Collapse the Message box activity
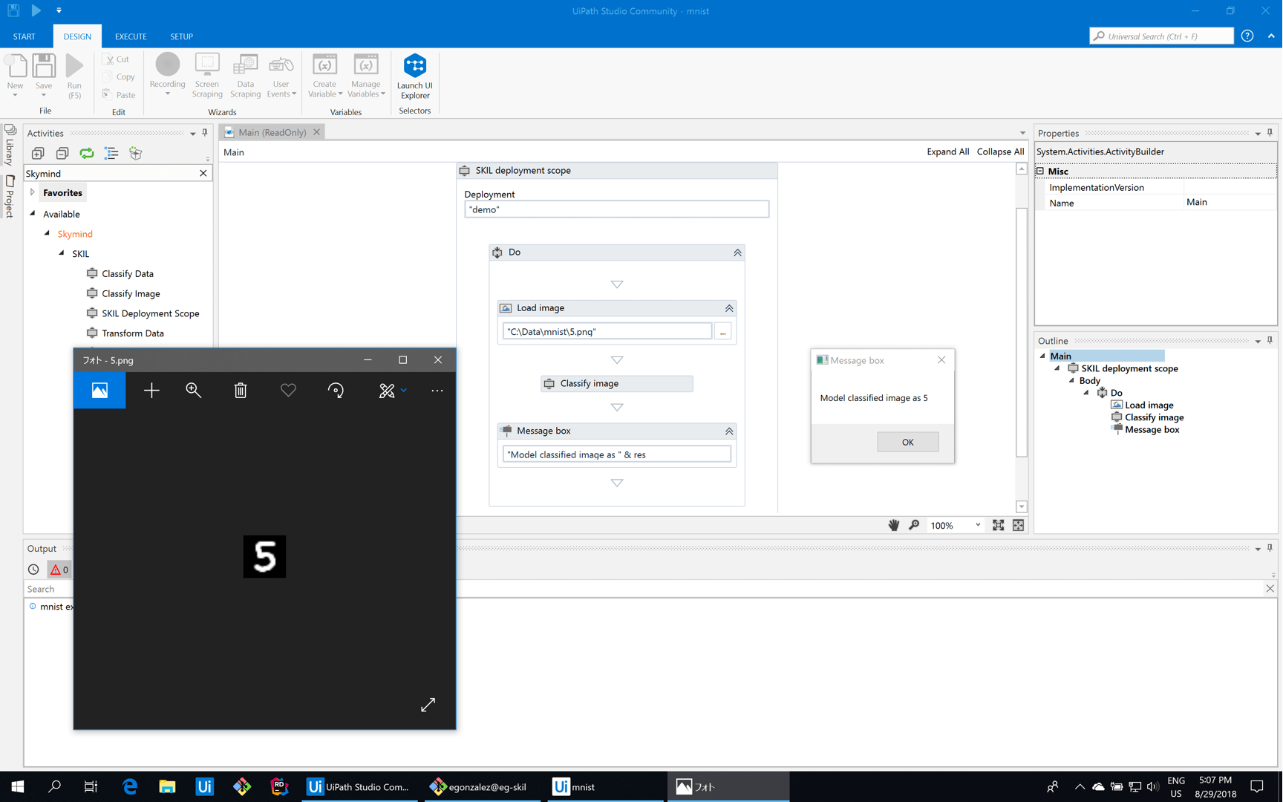Viewport: 1283px width, 802px height. 729,431
